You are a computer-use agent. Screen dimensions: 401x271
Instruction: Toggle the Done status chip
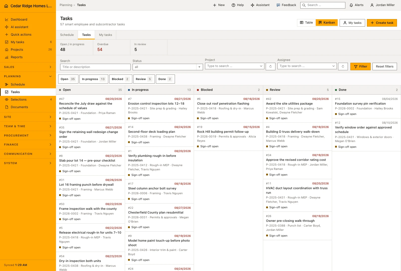165,79
